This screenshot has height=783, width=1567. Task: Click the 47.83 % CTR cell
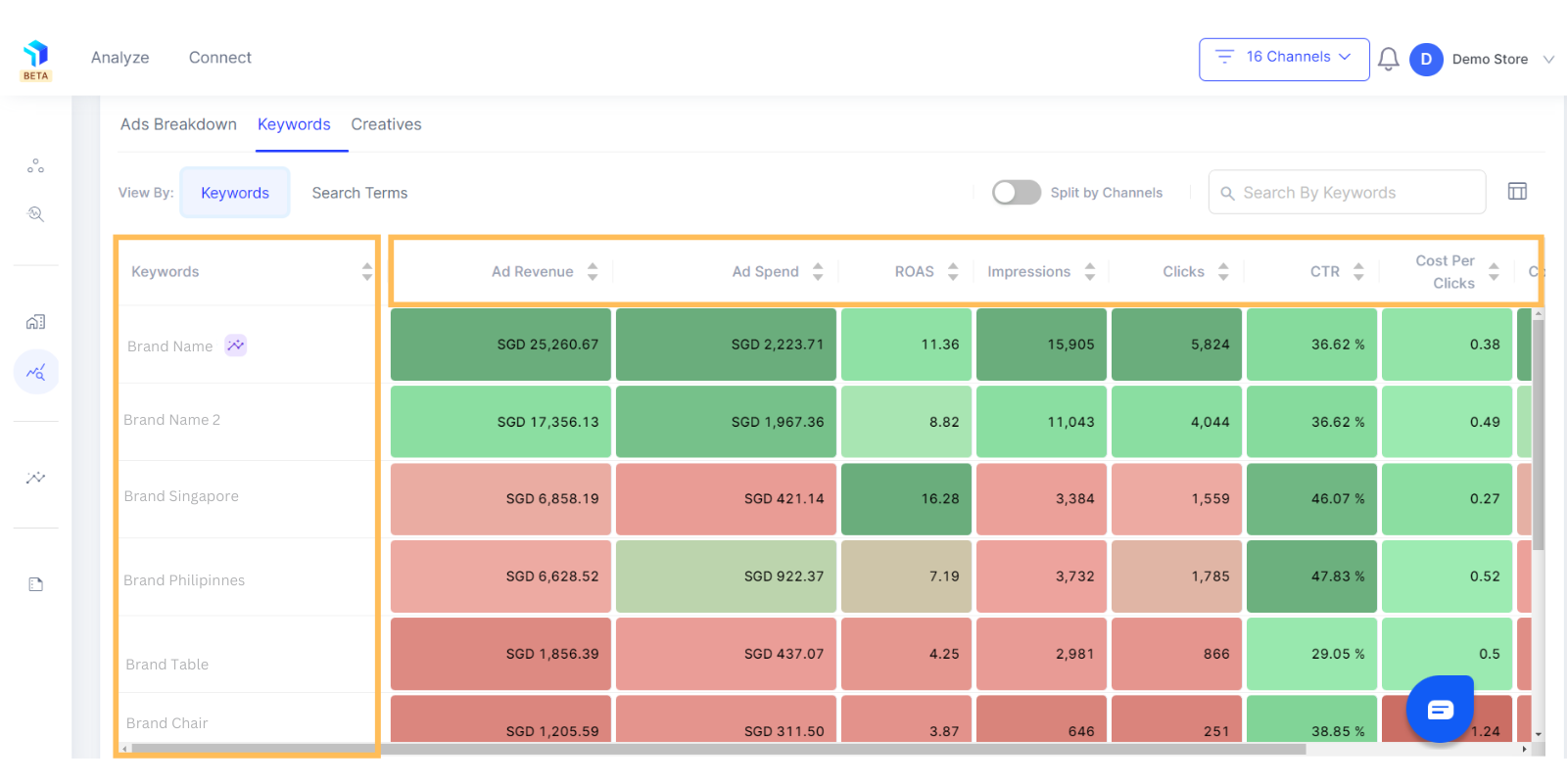(1311, 576)
